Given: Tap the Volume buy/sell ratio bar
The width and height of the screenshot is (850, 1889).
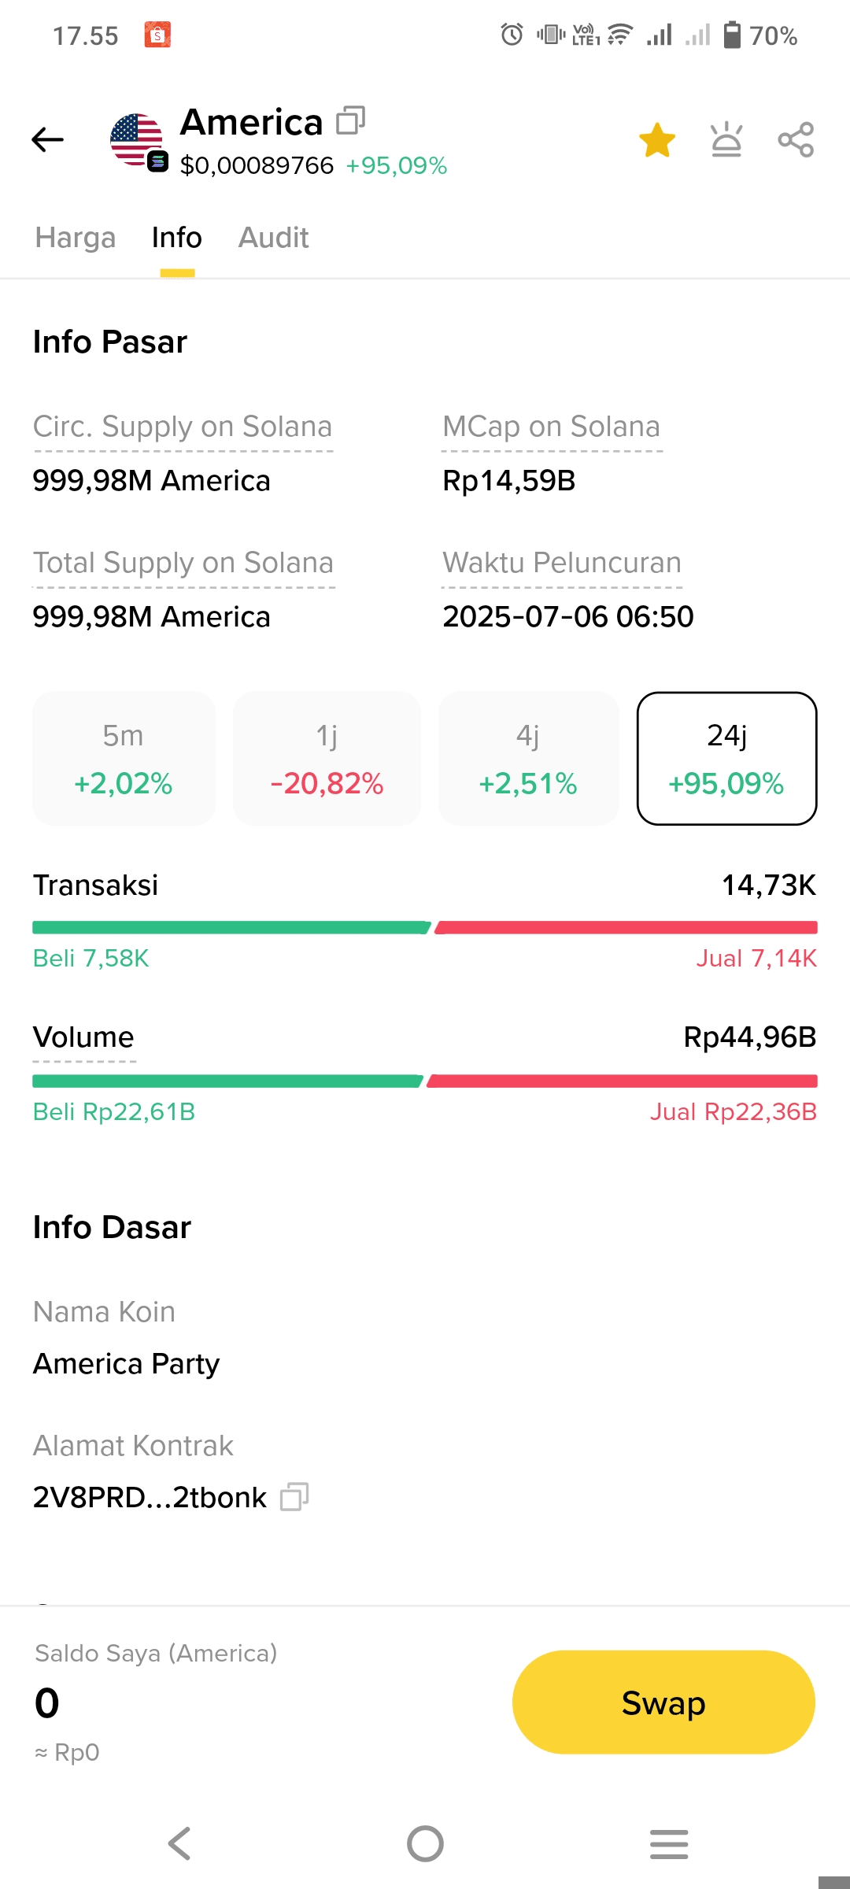Looking at the screenshot, I should pyautogui.click(x=425, y=1081).
